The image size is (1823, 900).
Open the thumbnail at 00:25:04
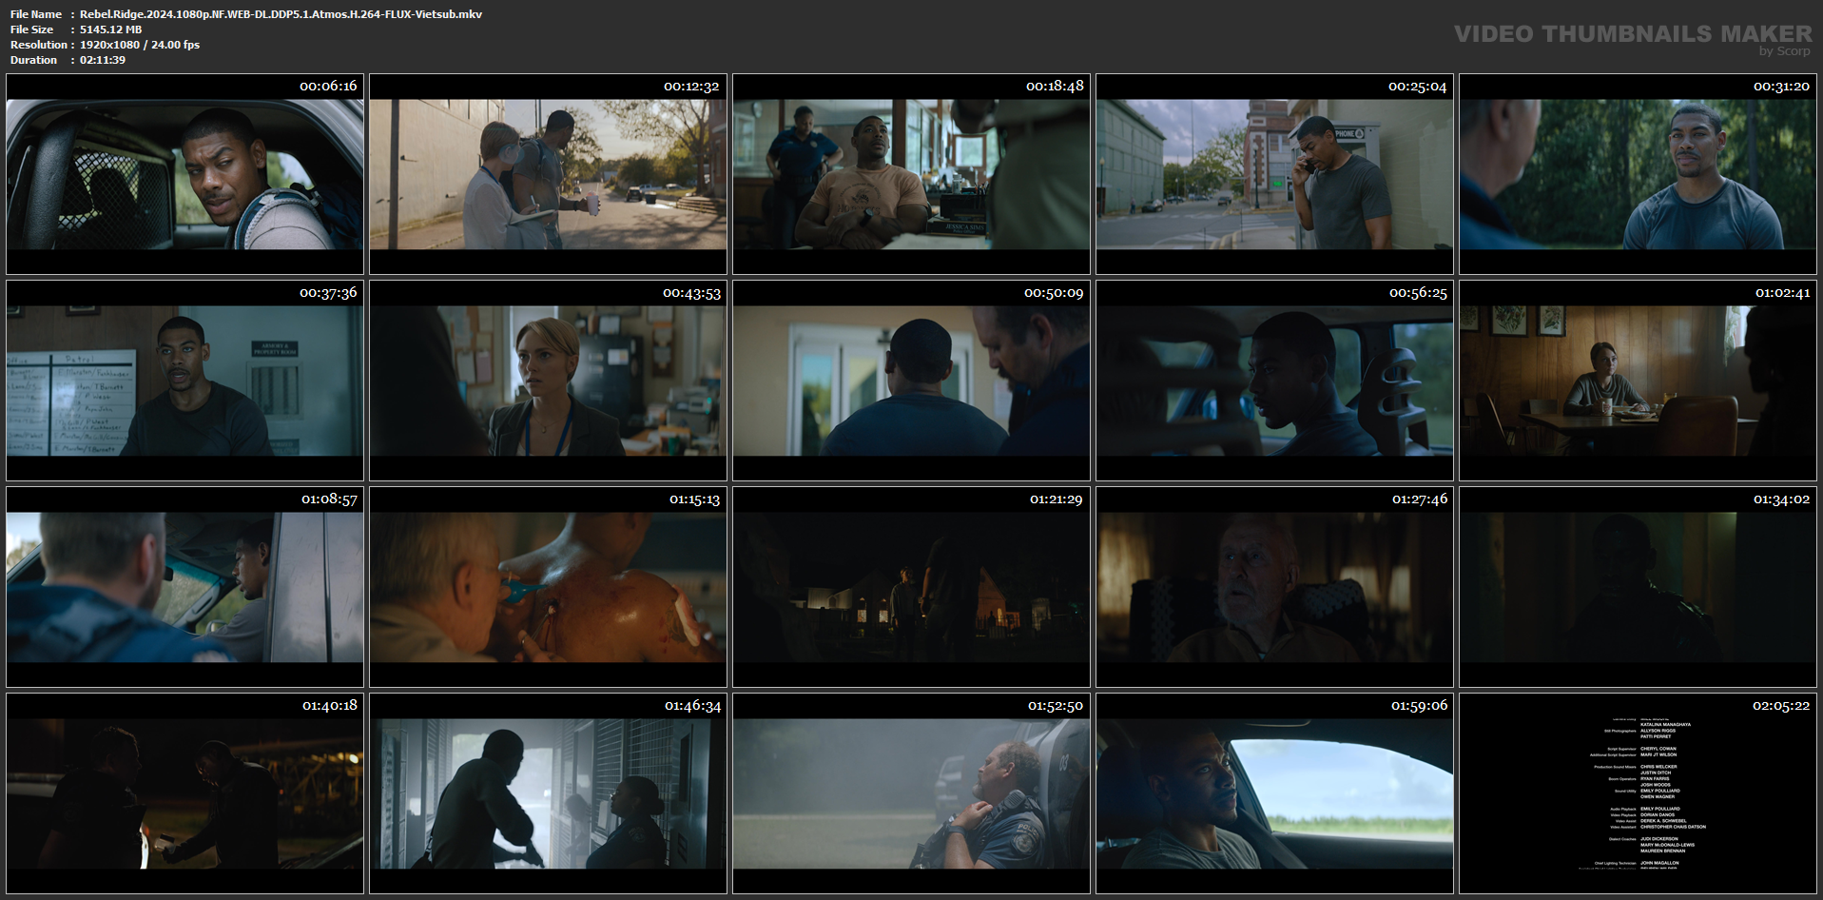pyautogui.click(x=1274, y=174)
